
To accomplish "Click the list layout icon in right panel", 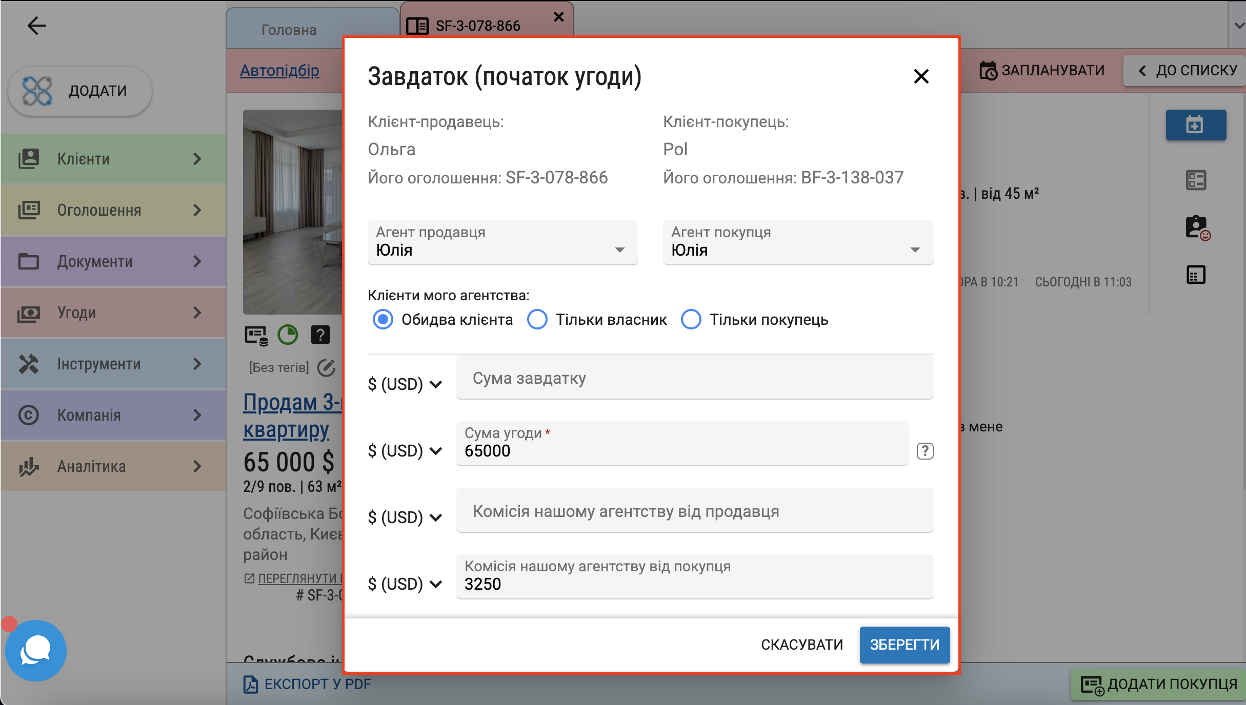I will 1196,180.
